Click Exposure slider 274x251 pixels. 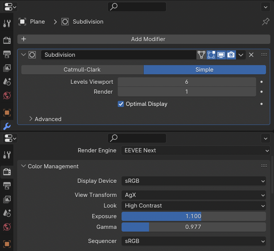(x=194, y=216)
